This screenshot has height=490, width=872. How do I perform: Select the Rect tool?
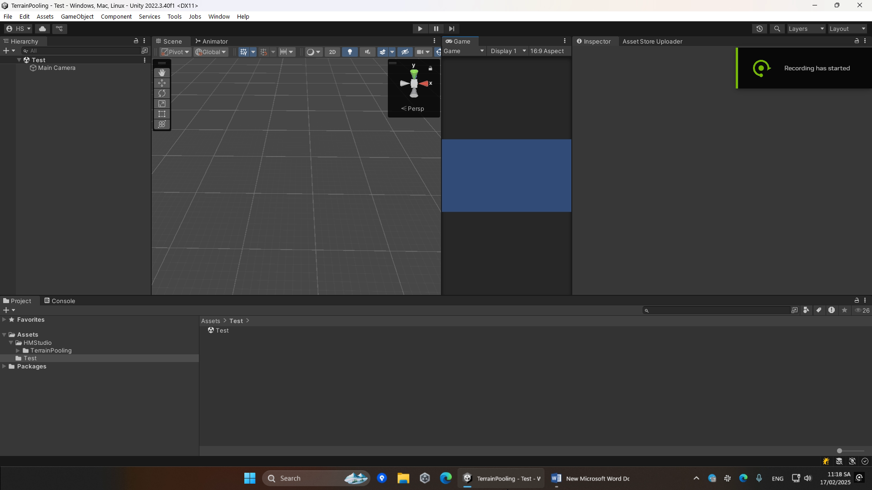tap(162, 114)
